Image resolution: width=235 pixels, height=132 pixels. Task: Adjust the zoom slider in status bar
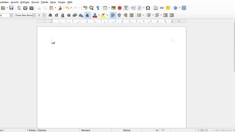tap(223, 131)
